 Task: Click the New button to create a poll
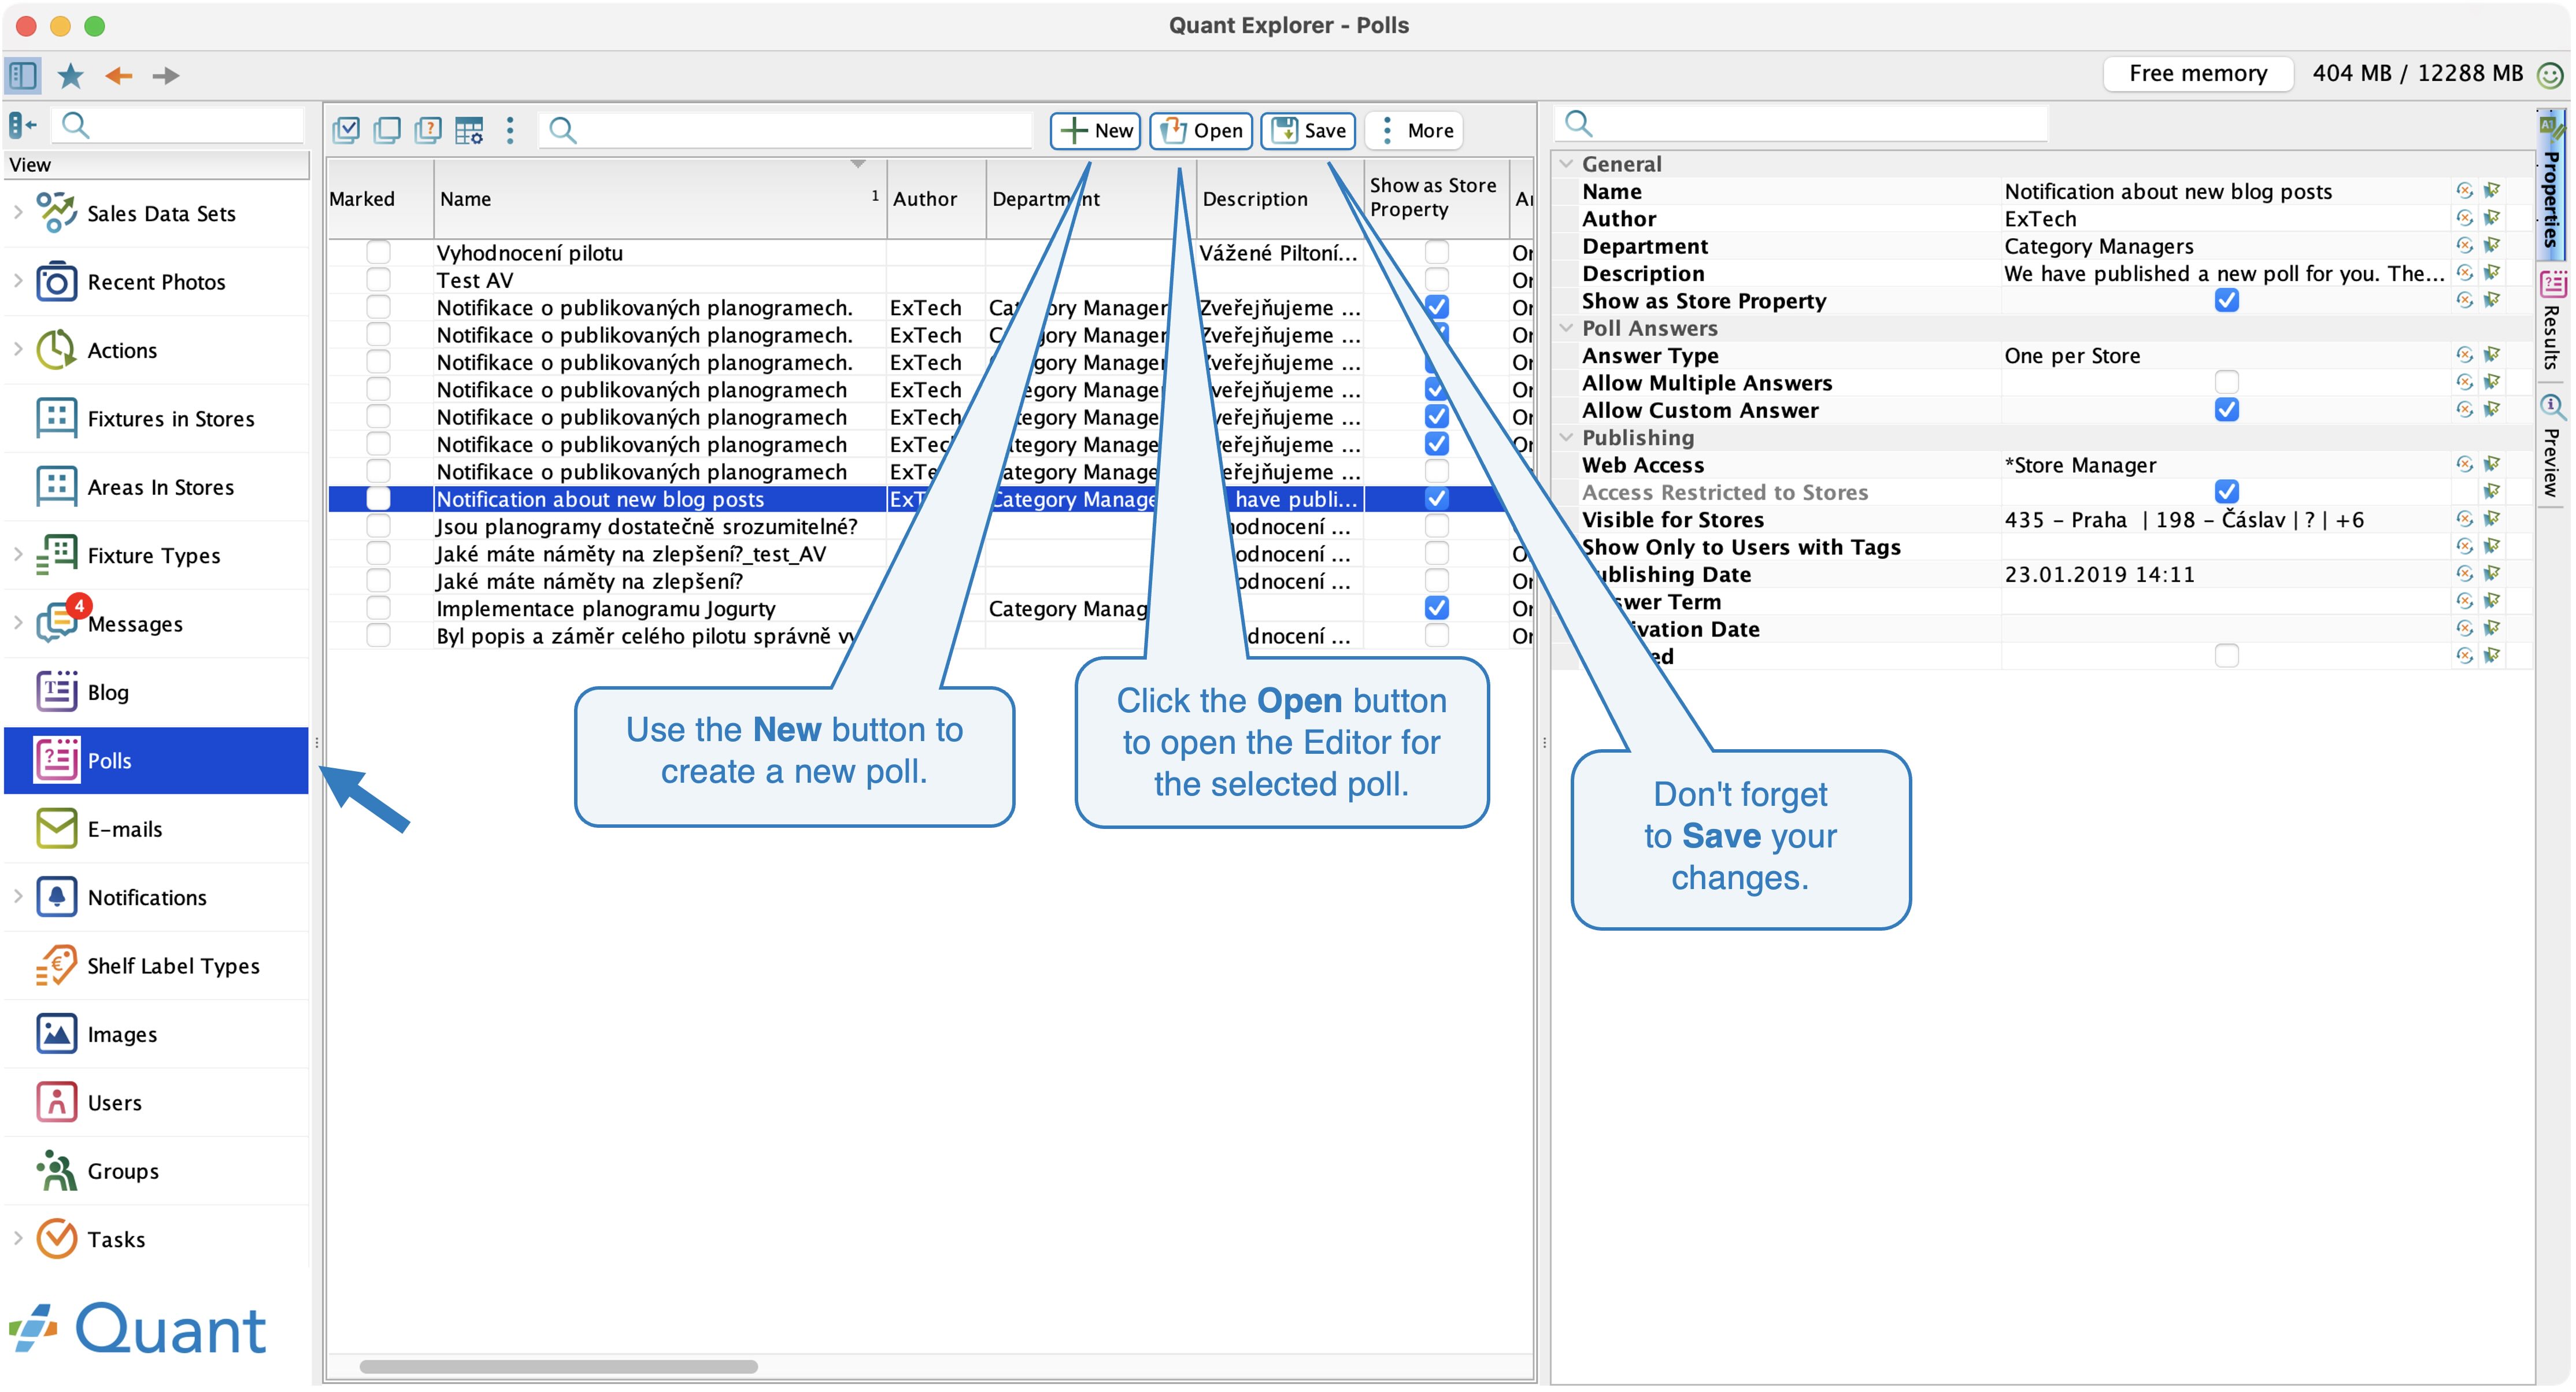click(x=1095, y=130)
